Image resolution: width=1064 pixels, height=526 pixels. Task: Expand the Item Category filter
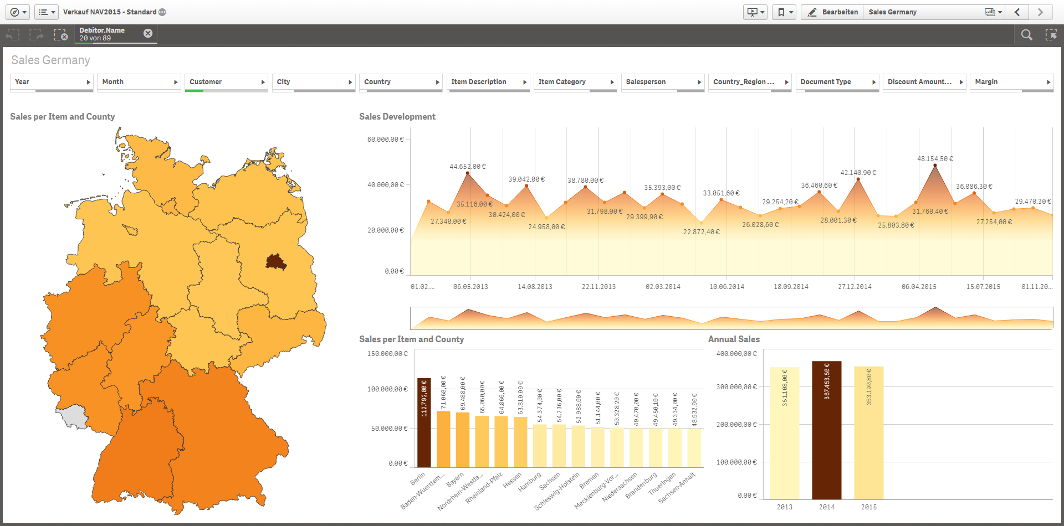[575, 82]
